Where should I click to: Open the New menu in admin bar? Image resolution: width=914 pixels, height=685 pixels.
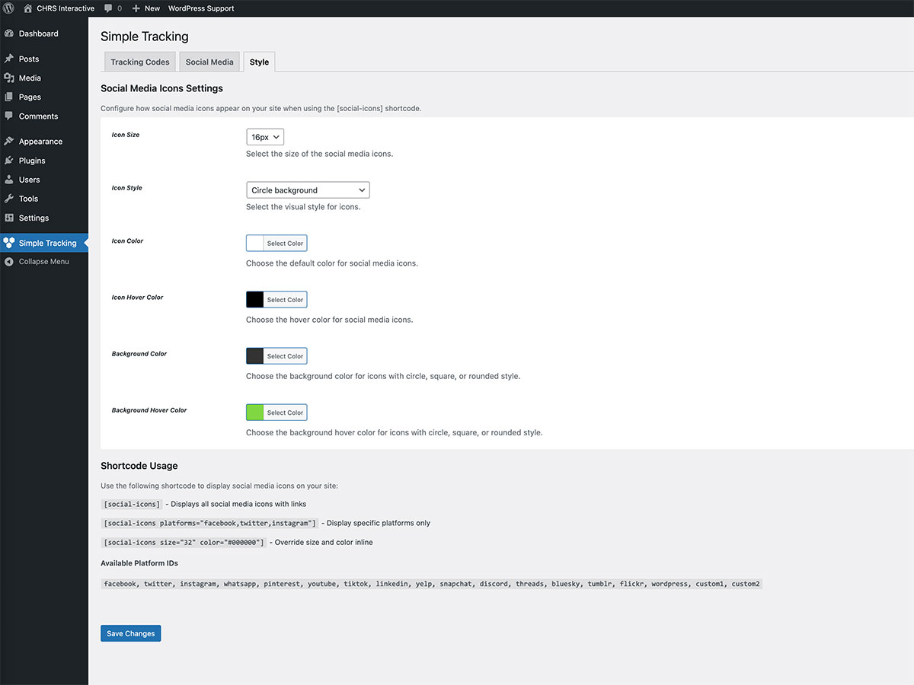(145, 8)
